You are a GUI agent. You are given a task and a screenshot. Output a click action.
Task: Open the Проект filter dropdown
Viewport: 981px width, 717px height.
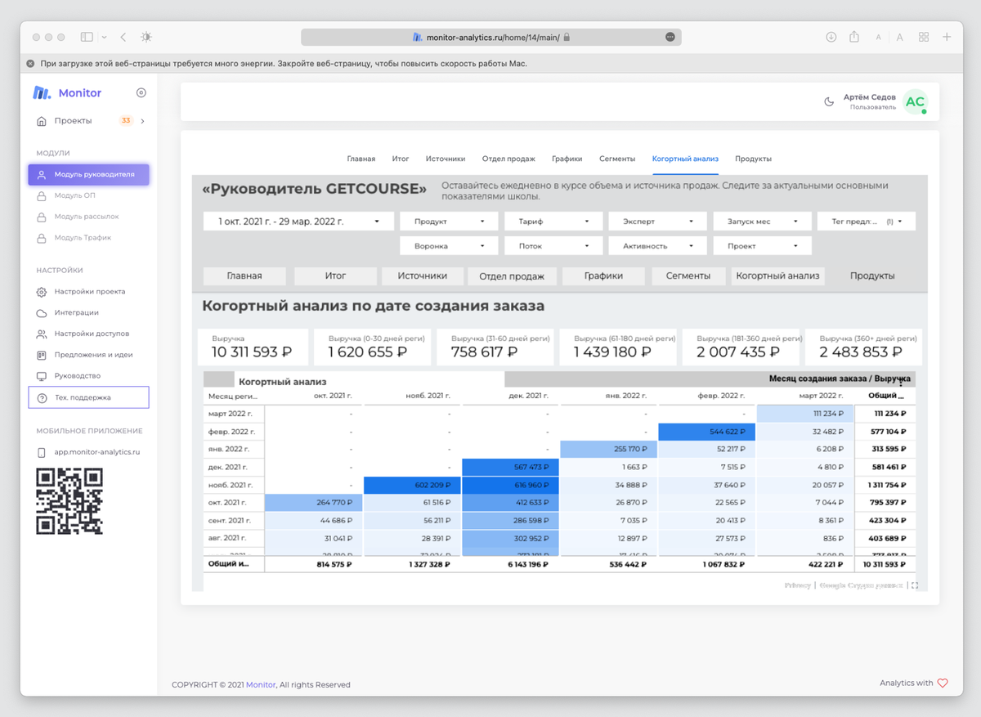[x=762, y=246]
